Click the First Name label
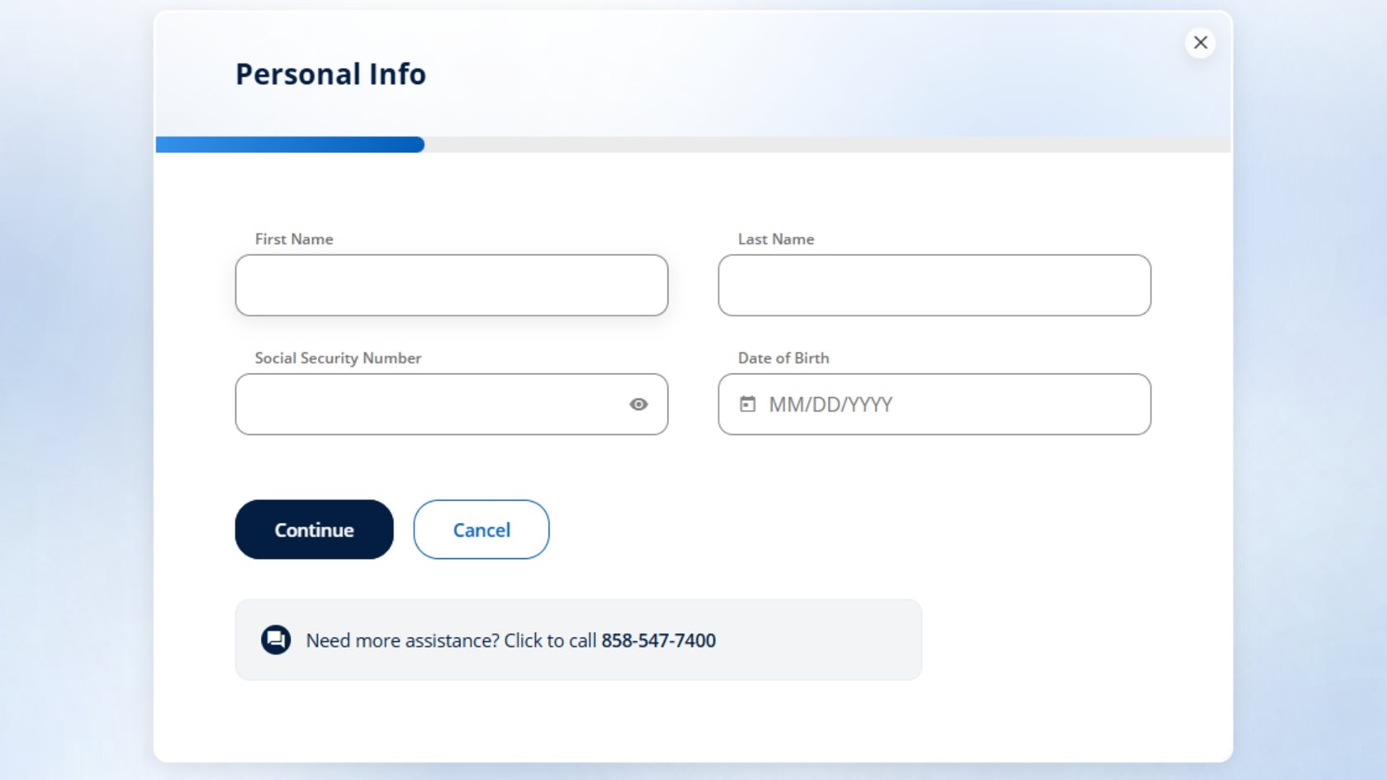1387x780 pixels. (x=294, y=239)
